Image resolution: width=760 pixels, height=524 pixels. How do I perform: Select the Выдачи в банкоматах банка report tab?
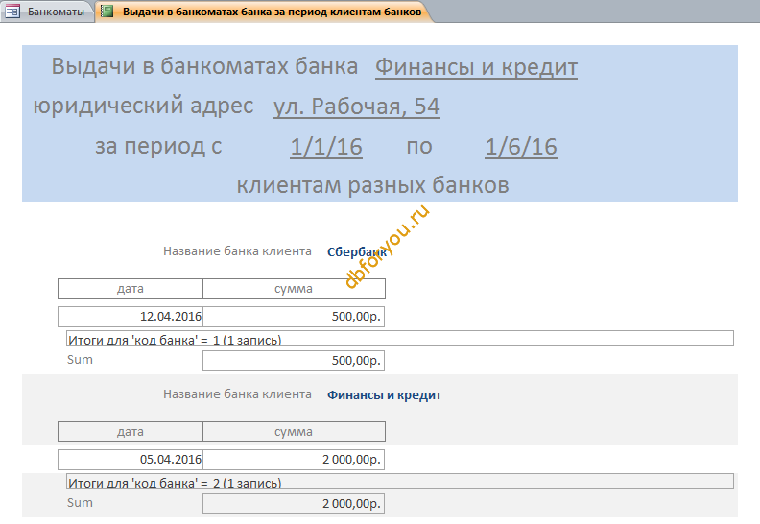point(262,12)
